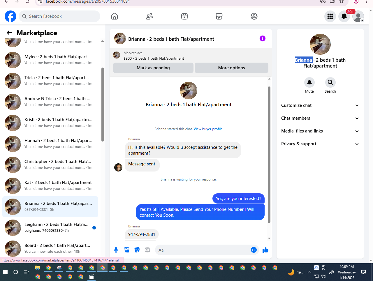The height and width of the screenshot is (281, 373).
Task: Click the weather moon icon in taskbar
Action: point(291,272)
